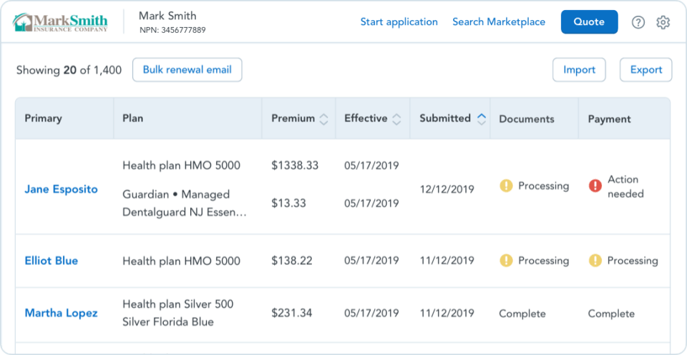
Task: Open Martha Lopez's client record
Action: tap(61, 313)
